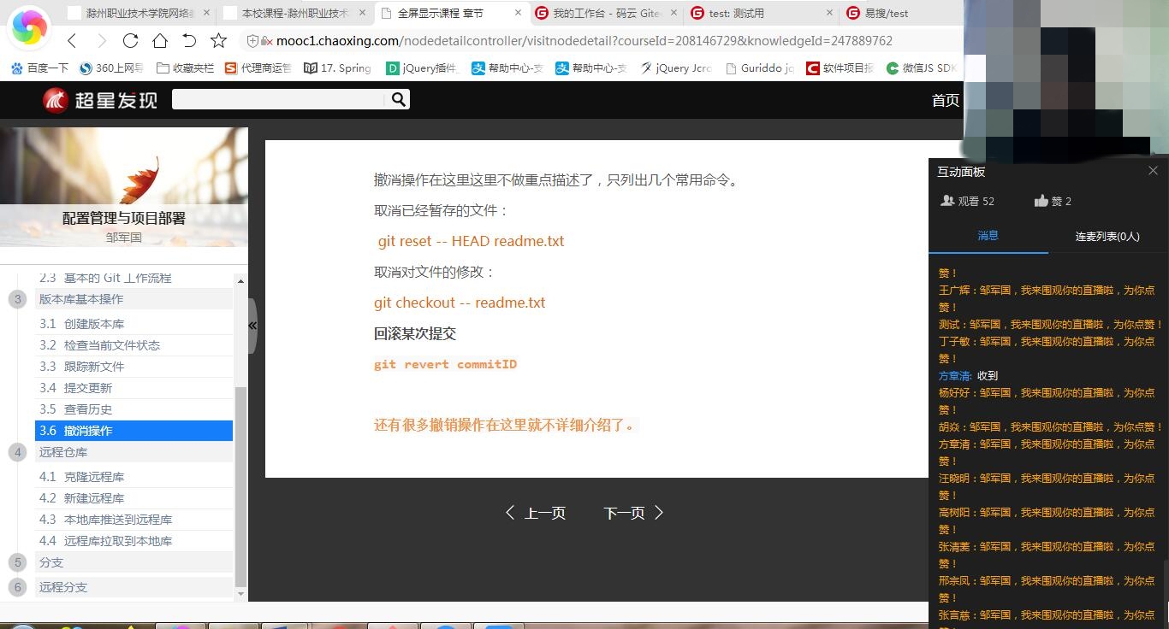The width and height of the screenshot is (1169, 629).
Task: Open the jQuery插件 bookmark
Action: [422, 68]
